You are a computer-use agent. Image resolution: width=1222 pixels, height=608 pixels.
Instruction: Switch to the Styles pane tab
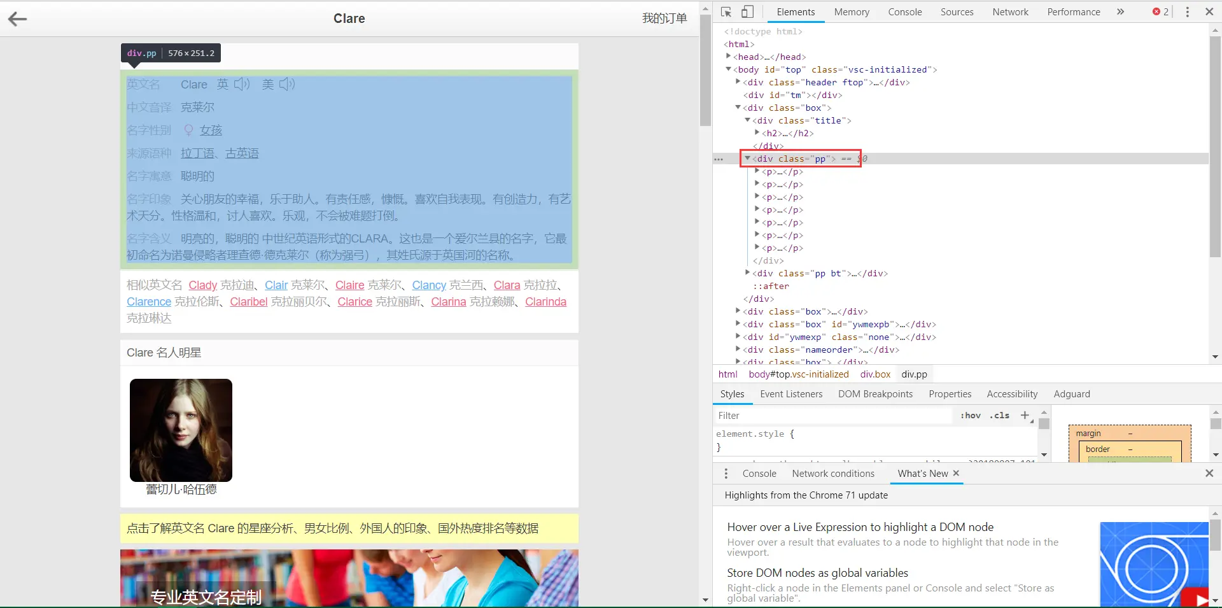[x=732, y=394]
